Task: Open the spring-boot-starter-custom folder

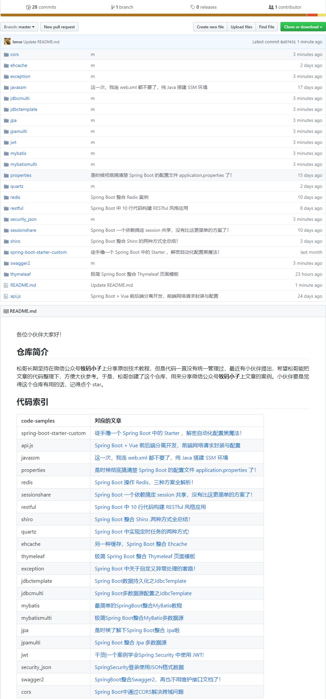Action: coord(38,252)
